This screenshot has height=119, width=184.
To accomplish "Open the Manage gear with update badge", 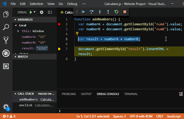I will click(6, 107).
